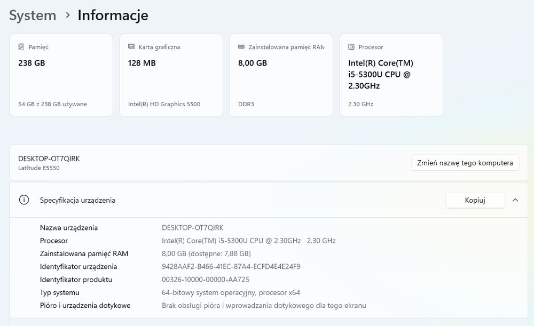Screen dimensions: 534x326
Task: Click the storage icon in Pamięć card
Action: point(21,47)
